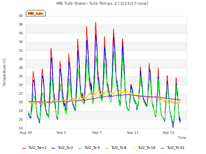Click the 36 y-axis tick label
Viewport: 206px width, 154px height.
tap(21, 33)
